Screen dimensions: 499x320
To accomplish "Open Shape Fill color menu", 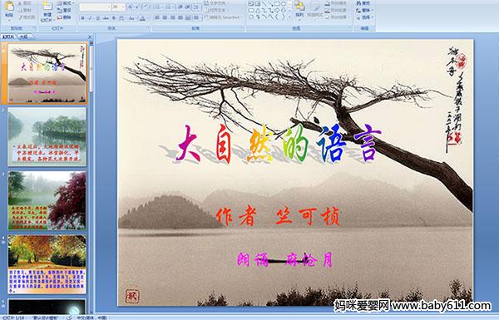I will point(337,3).
